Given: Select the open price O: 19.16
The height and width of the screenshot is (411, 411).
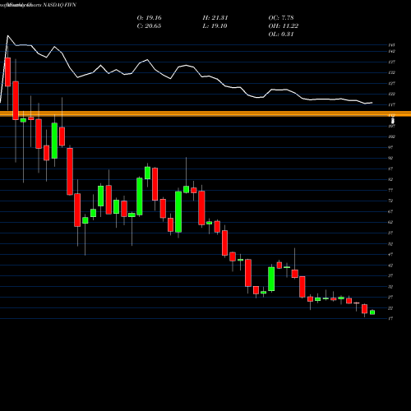Looking at the screenshot, I should 149,18.
